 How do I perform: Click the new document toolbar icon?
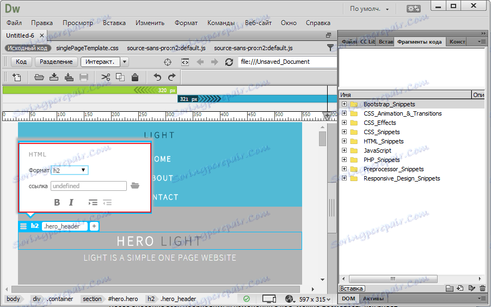tap(16, 77)
